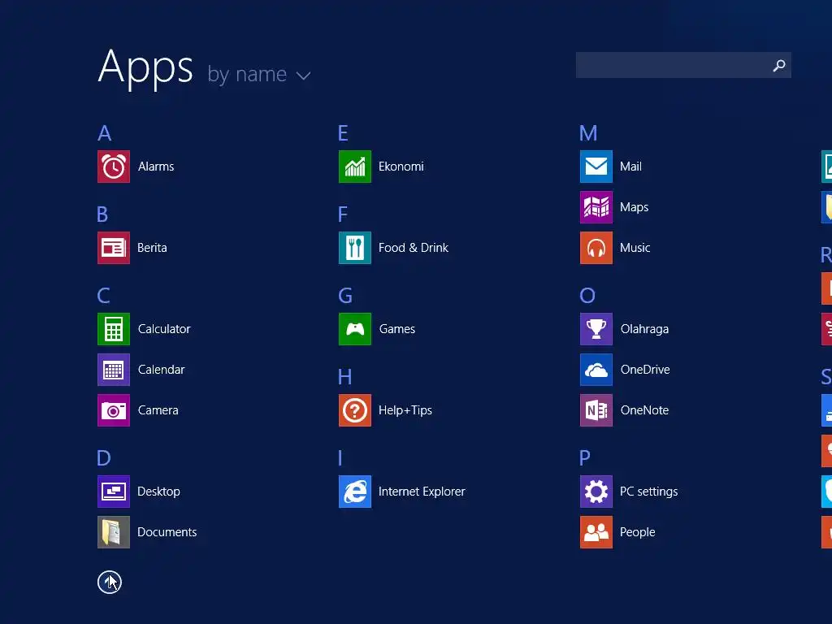Click the letter C group header

[x=104, y=296]
